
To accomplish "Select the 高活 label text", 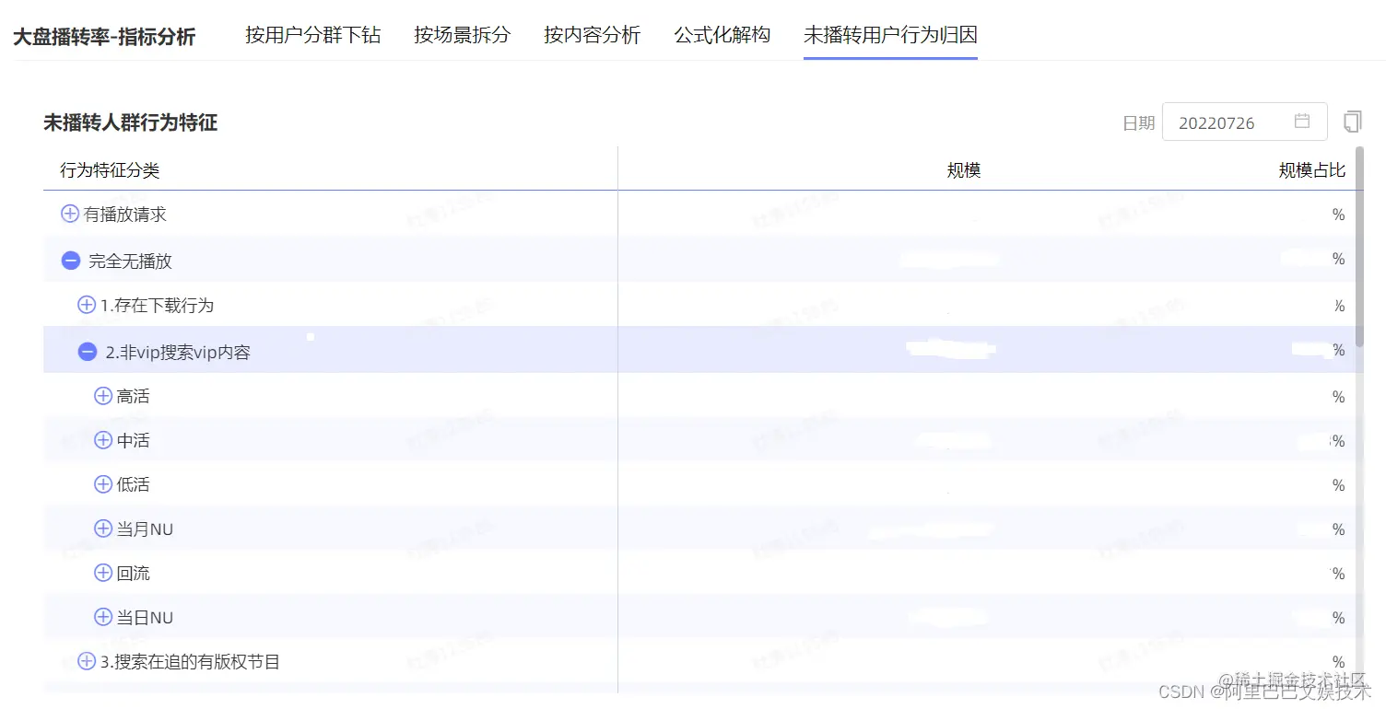I will pos(134,397).
